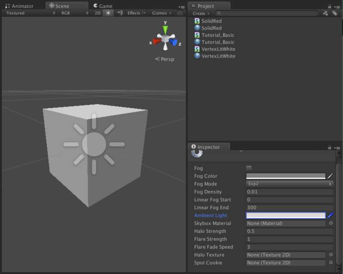Click the Flare Fade Speed field
343x274 pixels.
pos(290,247)
